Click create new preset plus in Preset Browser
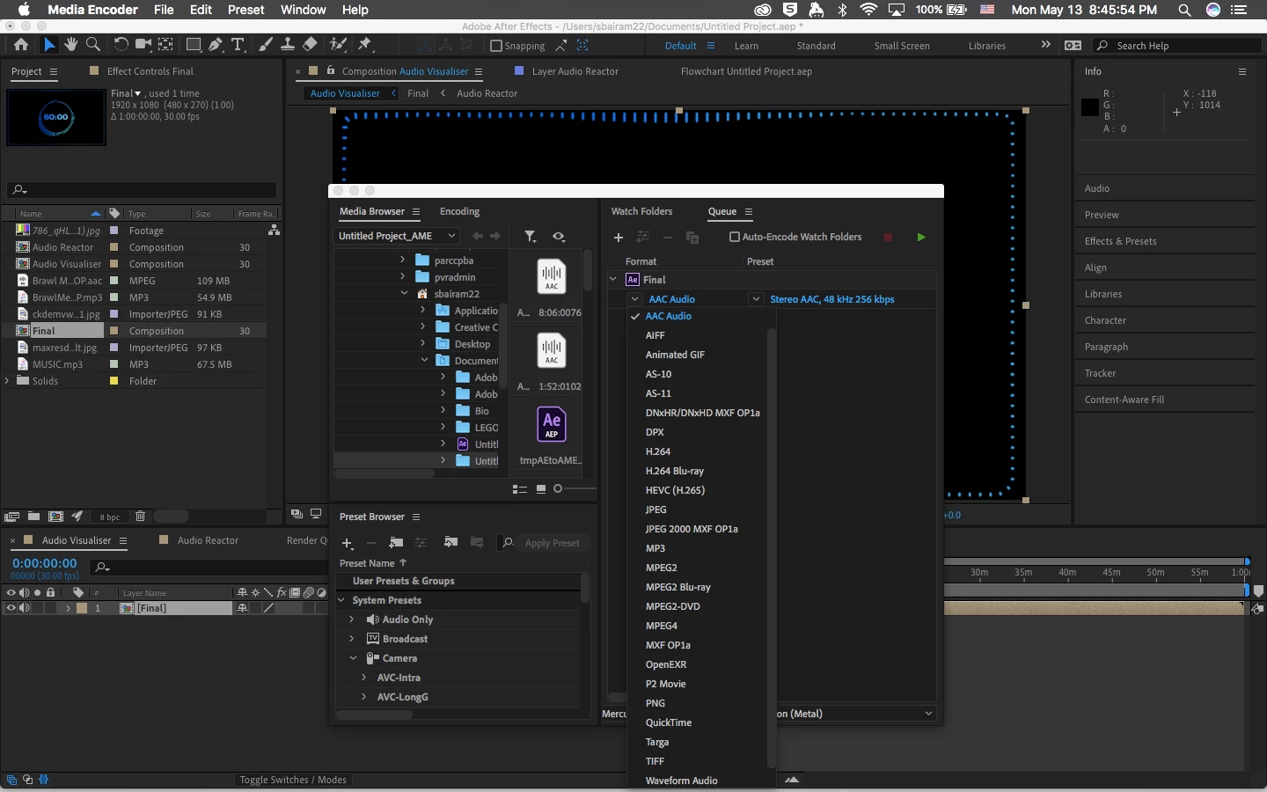Viewport: 1267px width, 792px height. pyautogui.click(x=348, y=543)
